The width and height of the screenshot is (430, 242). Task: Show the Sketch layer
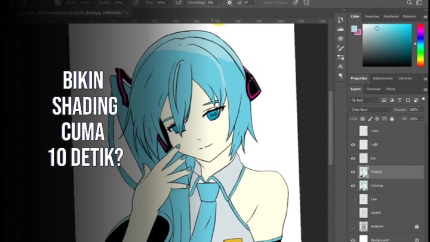point(353,213)
